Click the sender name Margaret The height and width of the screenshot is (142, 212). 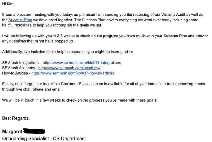tap(12, 132)
